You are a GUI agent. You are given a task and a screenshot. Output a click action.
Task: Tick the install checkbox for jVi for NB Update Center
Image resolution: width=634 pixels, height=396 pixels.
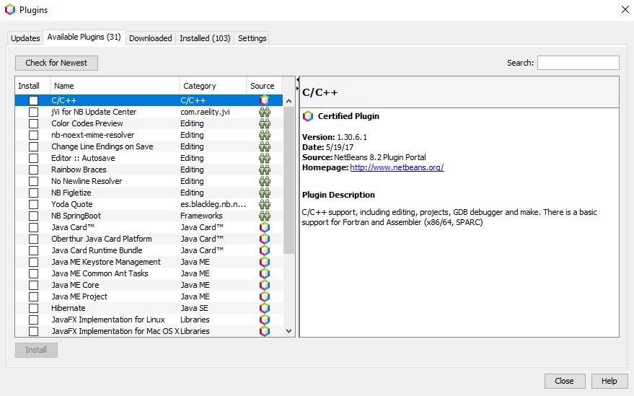(x=34, y=112)
